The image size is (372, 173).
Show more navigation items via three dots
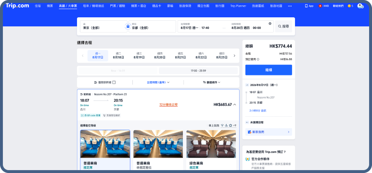click(290, 6)
